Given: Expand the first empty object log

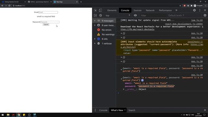Looking at the screenshot, I should point(121,33).
